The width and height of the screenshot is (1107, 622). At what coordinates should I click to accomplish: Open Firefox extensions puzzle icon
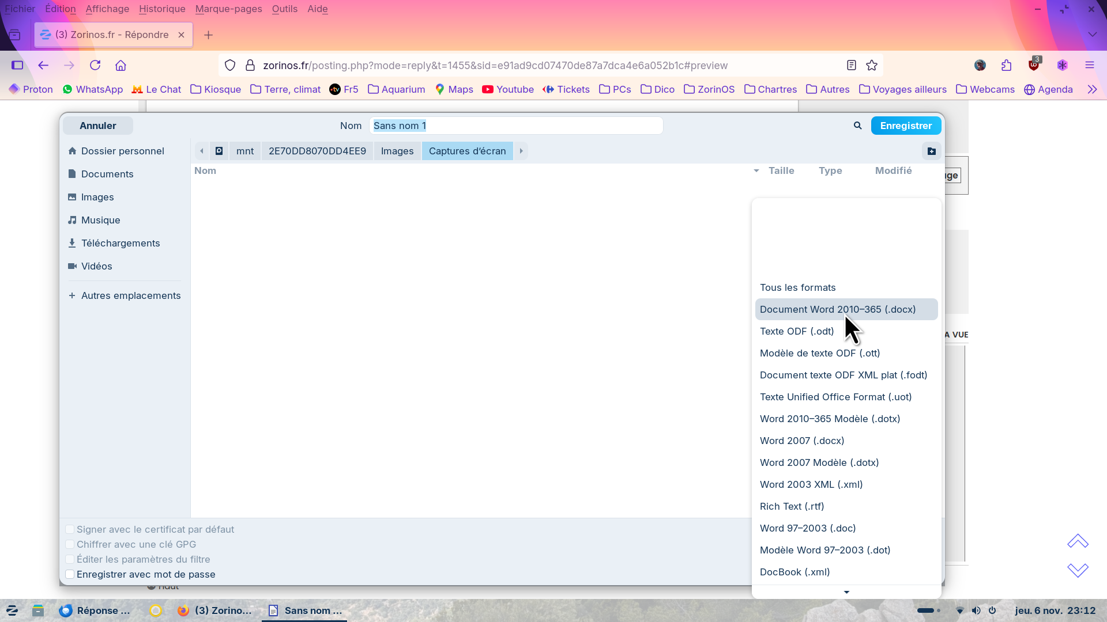click(1006, 65)
